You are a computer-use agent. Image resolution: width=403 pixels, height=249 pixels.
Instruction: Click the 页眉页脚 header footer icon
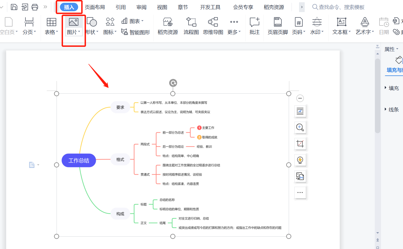coord(278,22)
